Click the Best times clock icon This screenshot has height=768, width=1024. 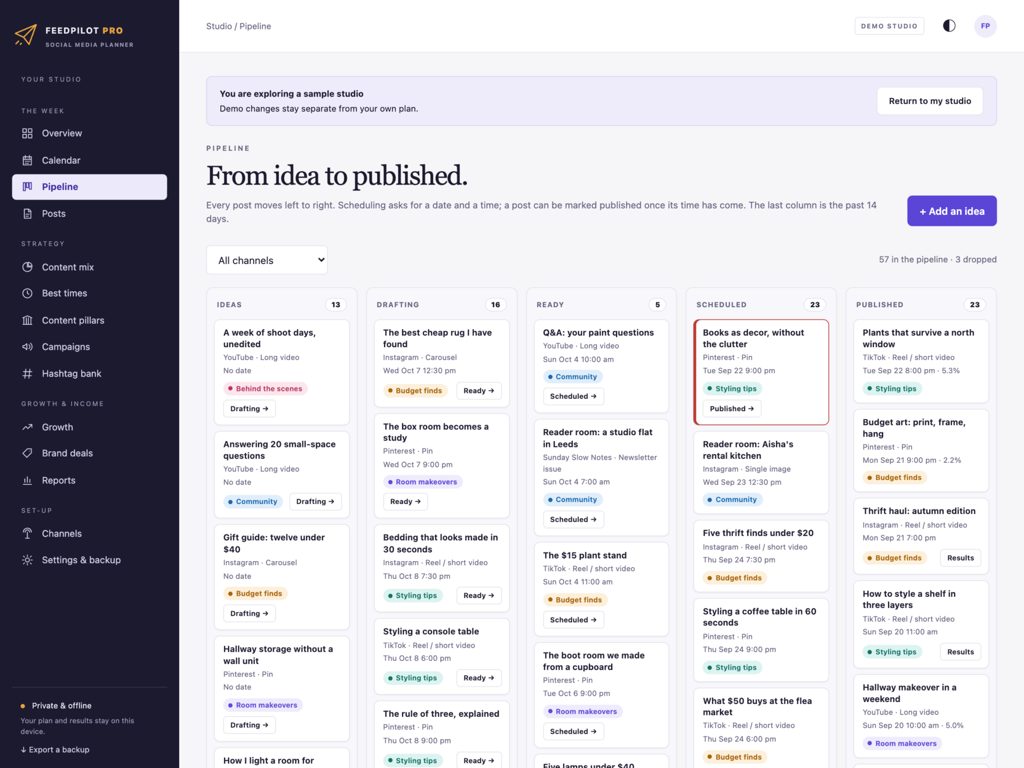(27, 293)
